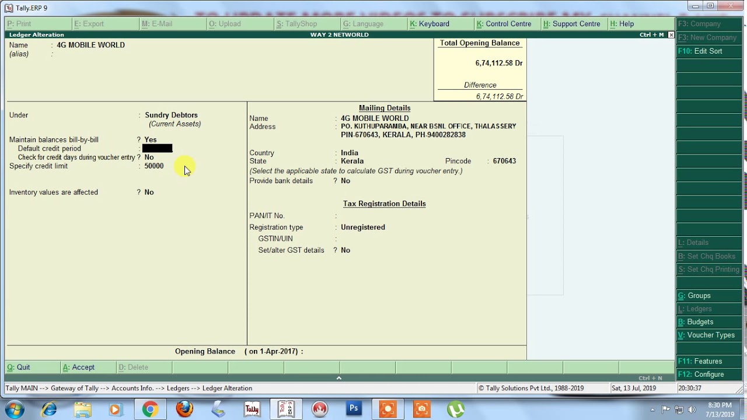Click the red flame taskbar icon

click(320, 409)
